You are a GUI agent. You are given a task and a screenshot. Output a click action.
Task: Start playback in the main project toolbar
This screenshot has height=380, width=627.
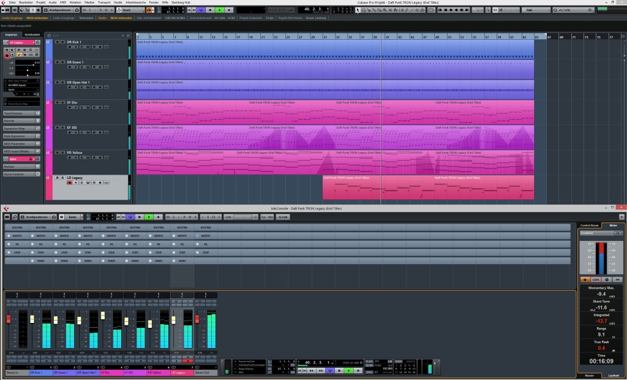point(220,10)
